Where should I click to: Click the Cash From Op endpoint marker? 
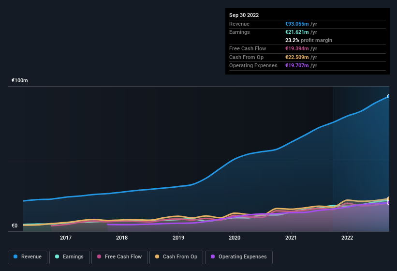389,198
